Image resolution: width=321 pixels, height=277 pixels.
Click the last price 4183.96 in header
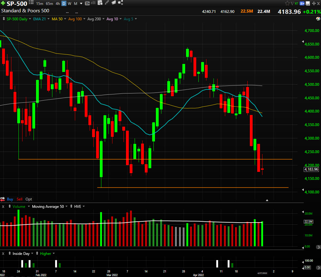(289, 12)
